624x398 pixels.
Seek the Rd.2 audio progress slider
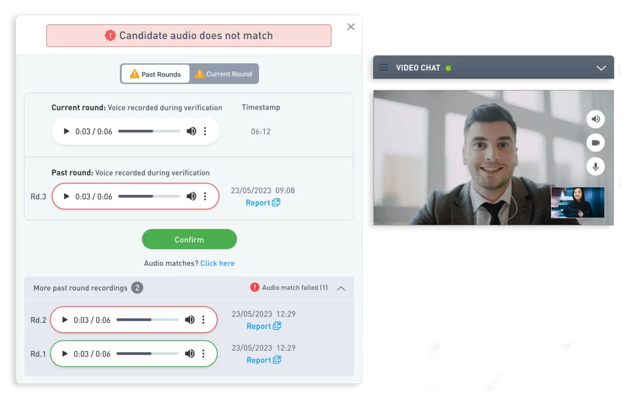(147, 319)
